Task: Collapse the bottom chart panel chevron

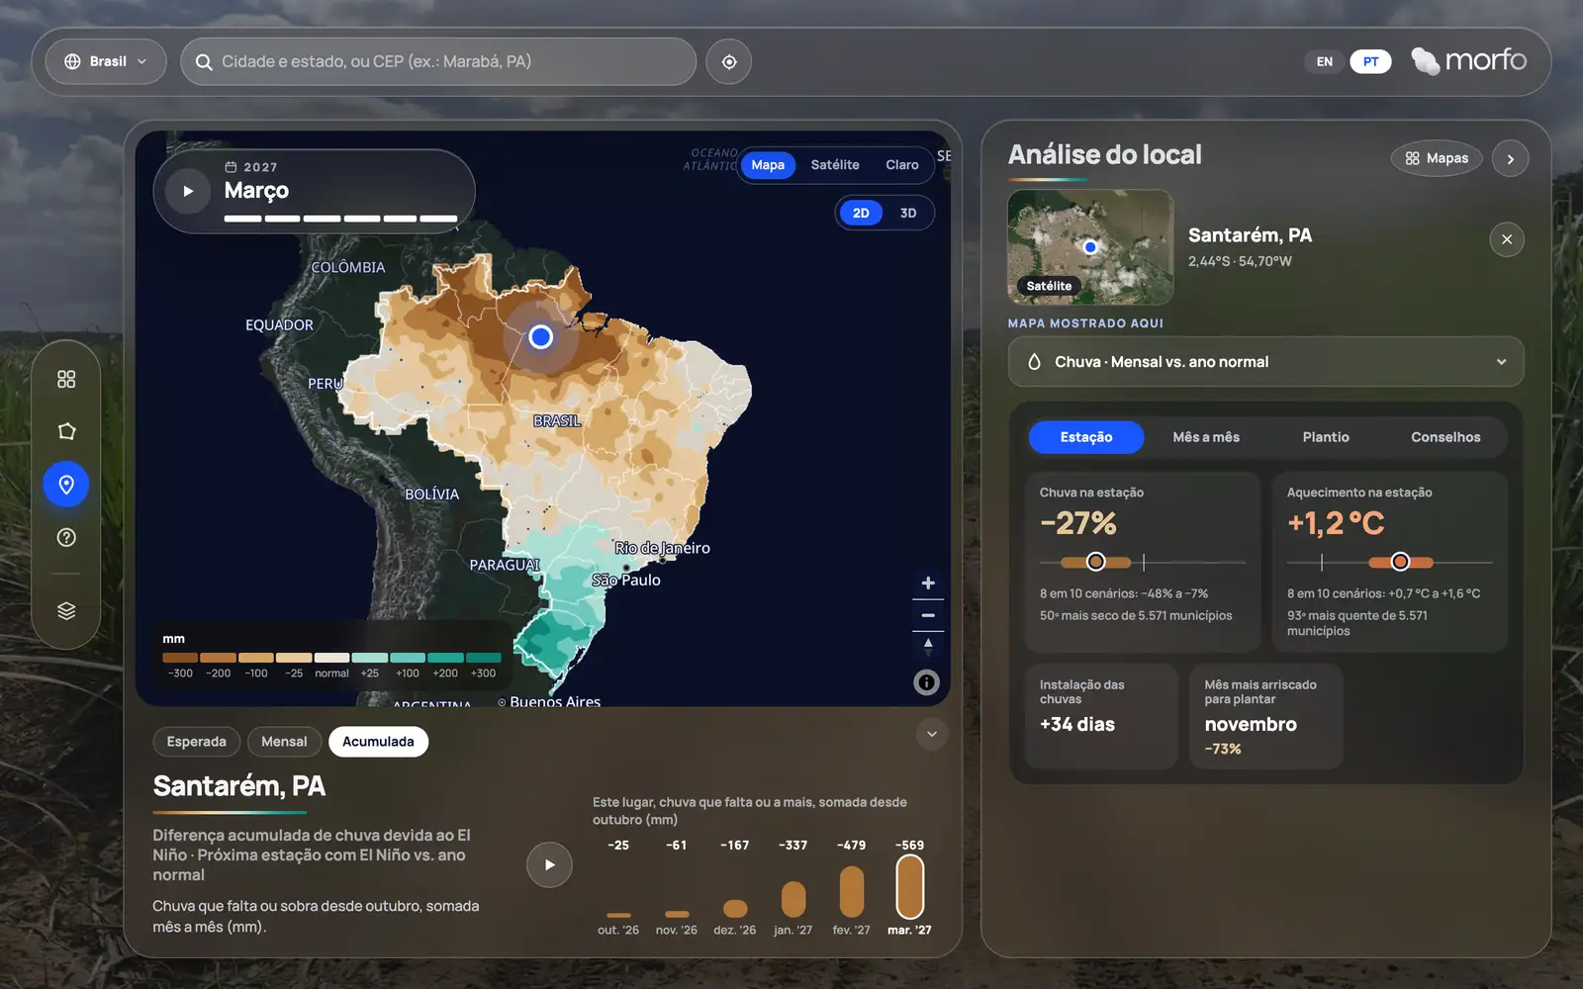Action: coord(931,734)
